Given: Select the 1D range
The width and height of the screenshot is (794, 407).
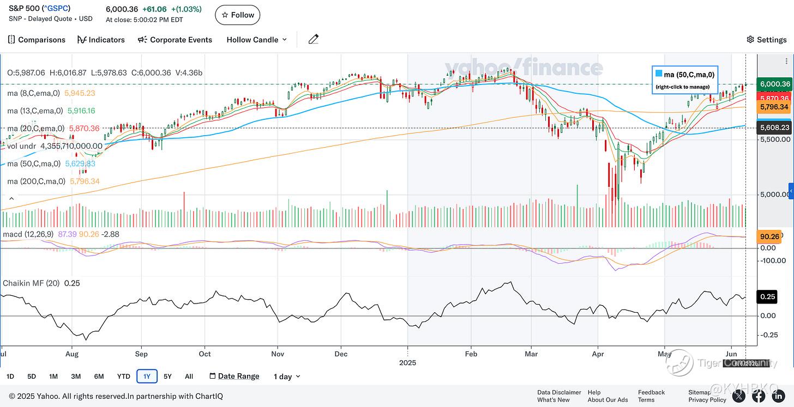Looking at the screenshot, I should [10, 376].
